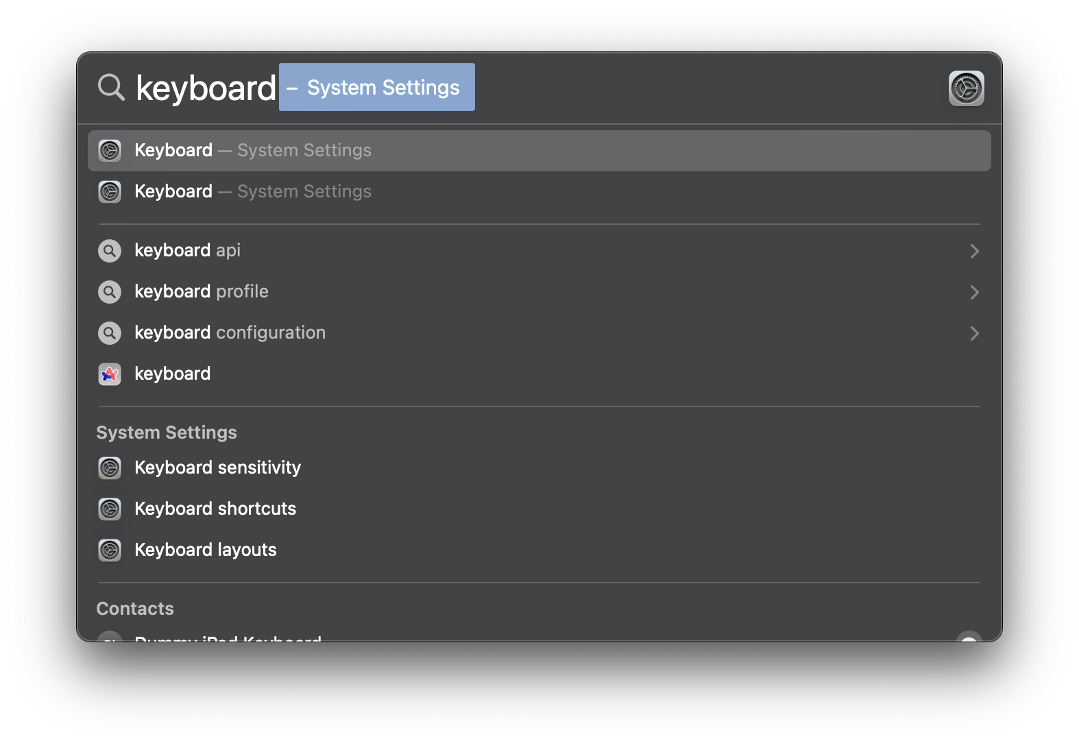Screen dimensions: 1079x743
Task: Open the highlighted Keyboard System Settings result
Action: click(x=539, y=151)
